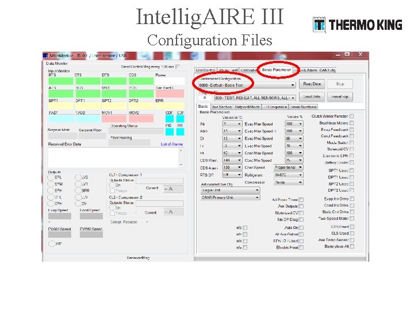Open the Setpoint/Mode sub-tab
Image resolution: width=414 pixels, height=310 pixels.
[x=247, y=107]
